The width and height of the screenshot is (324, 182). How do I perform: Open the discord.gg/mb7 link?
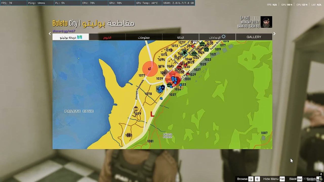click(x=64, y=31)
